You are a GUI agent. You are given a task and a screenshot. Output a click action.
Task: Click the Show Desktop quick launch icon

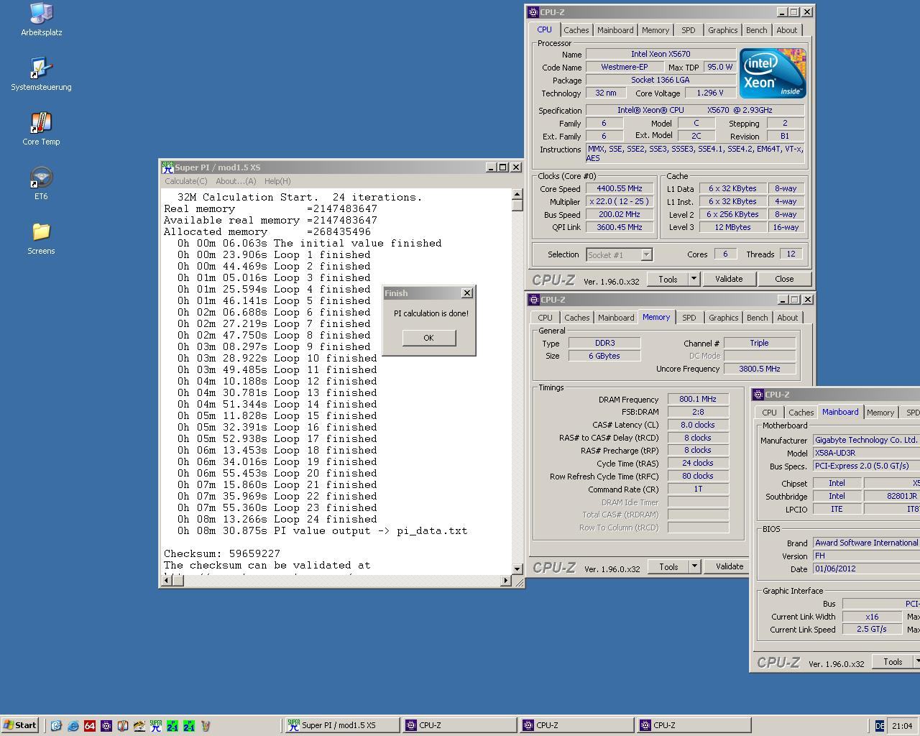pos(56,726)
